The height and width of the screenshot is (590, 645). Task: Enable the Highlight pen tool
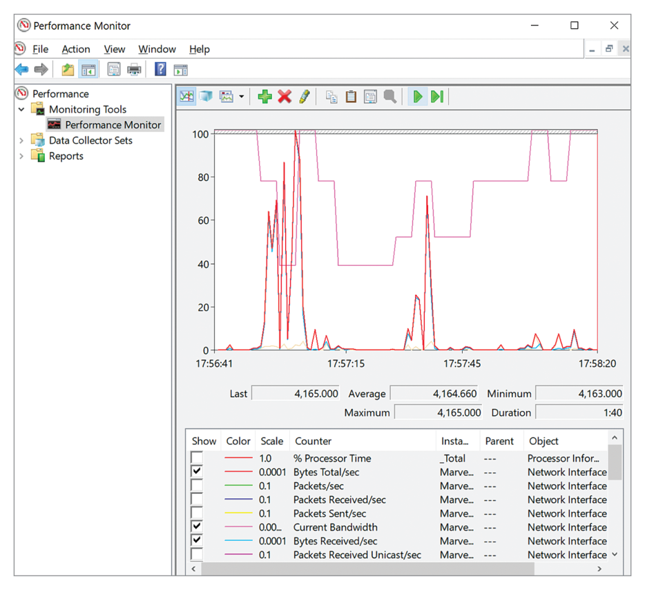[305, 97]
